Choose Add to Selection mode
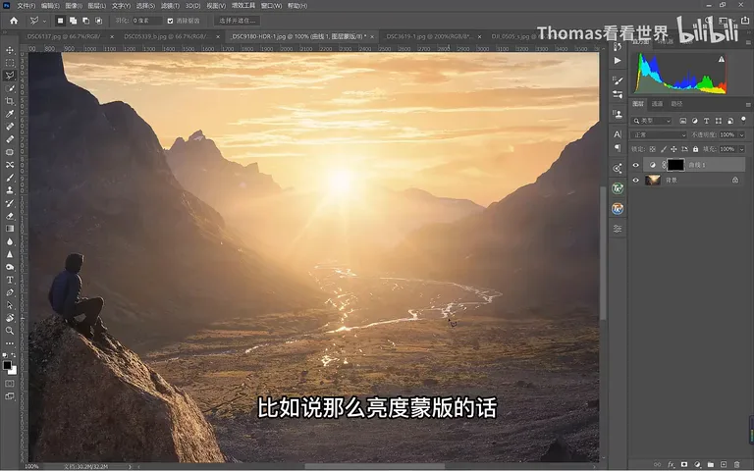 pyautogui.click(x=73, y=21)
